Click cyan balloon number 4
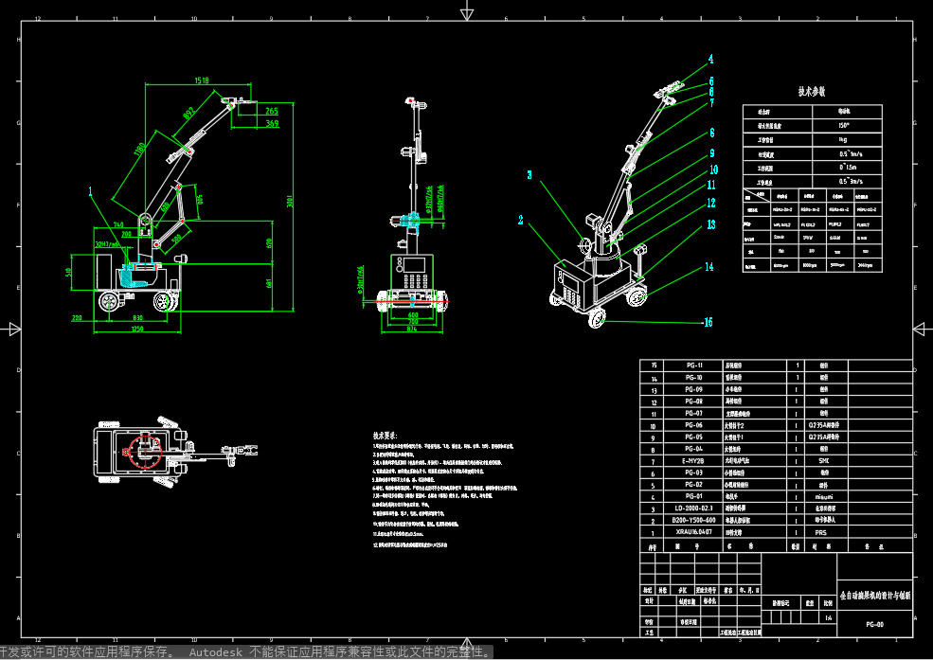 click(x=710, y=59)
